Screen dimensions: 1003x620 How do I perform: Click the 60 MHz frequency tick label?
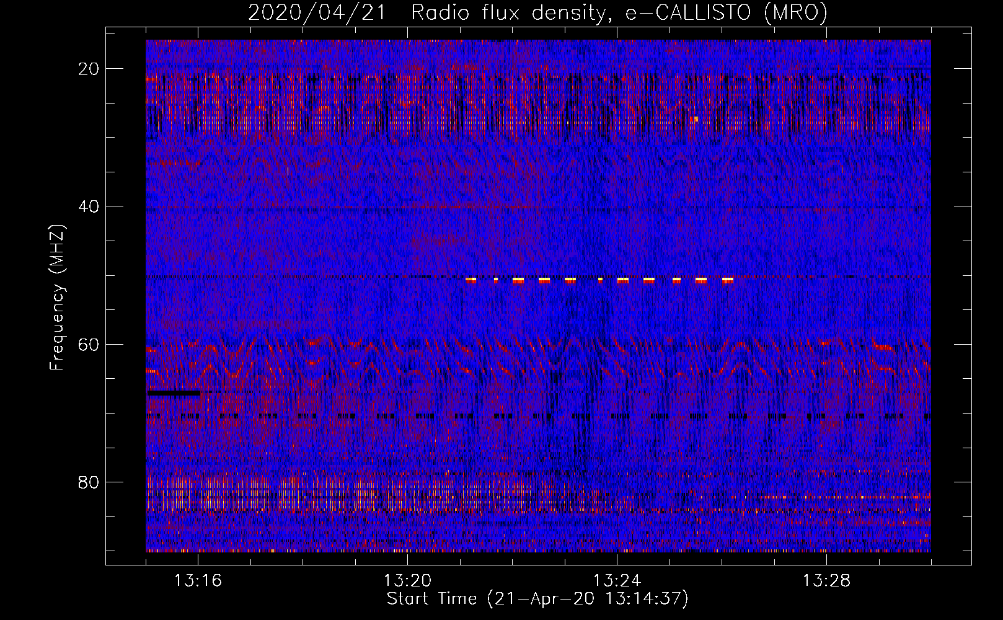point(89,344)
